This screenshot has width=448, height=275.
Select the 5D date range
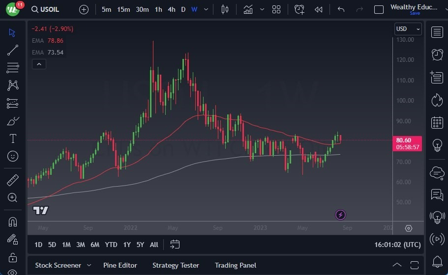point(52,245)
